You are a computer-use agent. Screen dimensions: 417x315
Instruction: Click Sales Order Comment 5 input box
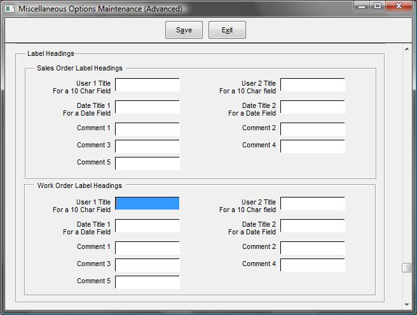click(x=147, y=163)
